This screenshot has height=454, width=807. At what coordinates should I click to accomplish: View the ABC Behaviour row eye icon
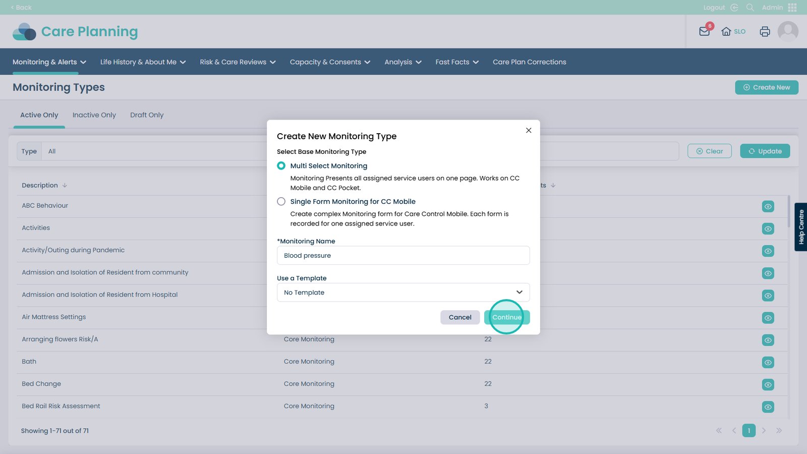pyautogui.click(x=768, y=206)
